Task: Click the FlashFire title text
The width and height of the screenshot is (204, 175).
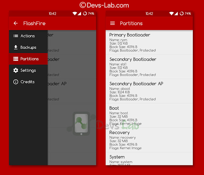Action: [x=34, y=23]
